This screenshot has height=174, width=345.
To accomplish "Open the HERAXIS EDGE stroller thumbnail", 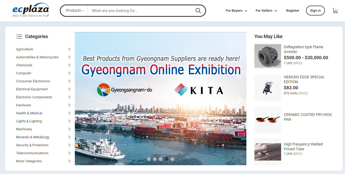I will pyautogui.click(x=268, y=88).
